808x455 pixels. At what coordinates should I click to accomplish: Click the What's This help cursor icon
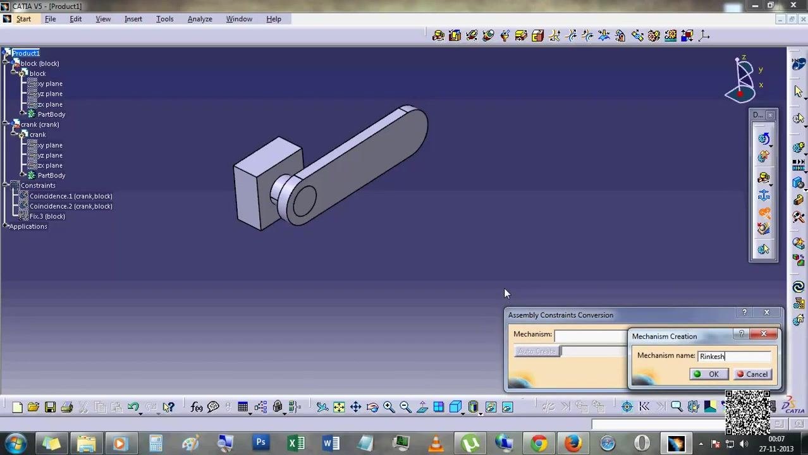click(168, 408)
